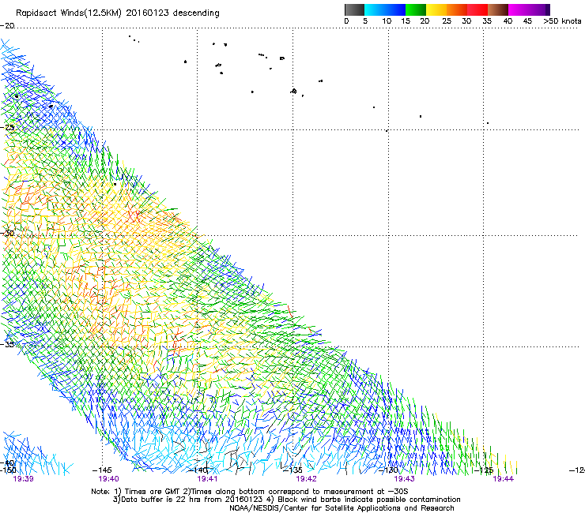Click the latitude label '-20'
This screenshot has width=585, height=513.
[7, 26]
